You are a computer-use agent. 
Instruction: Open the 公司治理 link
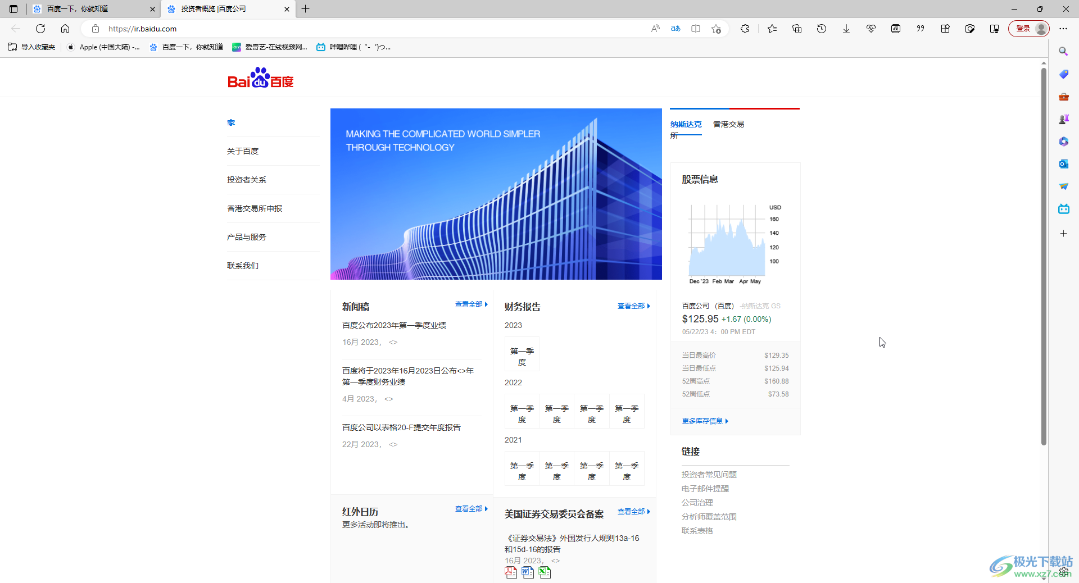pos(697,503)
